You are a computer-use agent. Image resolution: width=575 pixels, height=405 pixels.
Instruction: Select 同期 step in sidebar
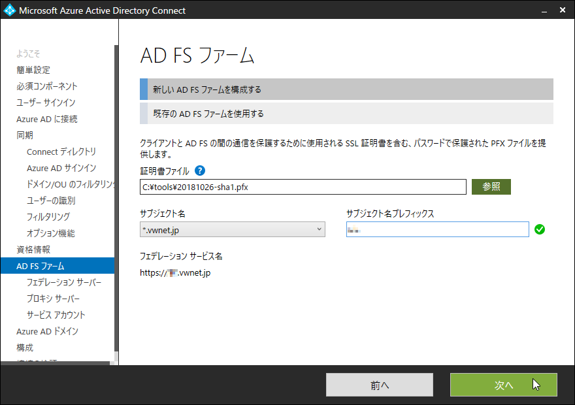pyautogui.click(x=25, y=135)
